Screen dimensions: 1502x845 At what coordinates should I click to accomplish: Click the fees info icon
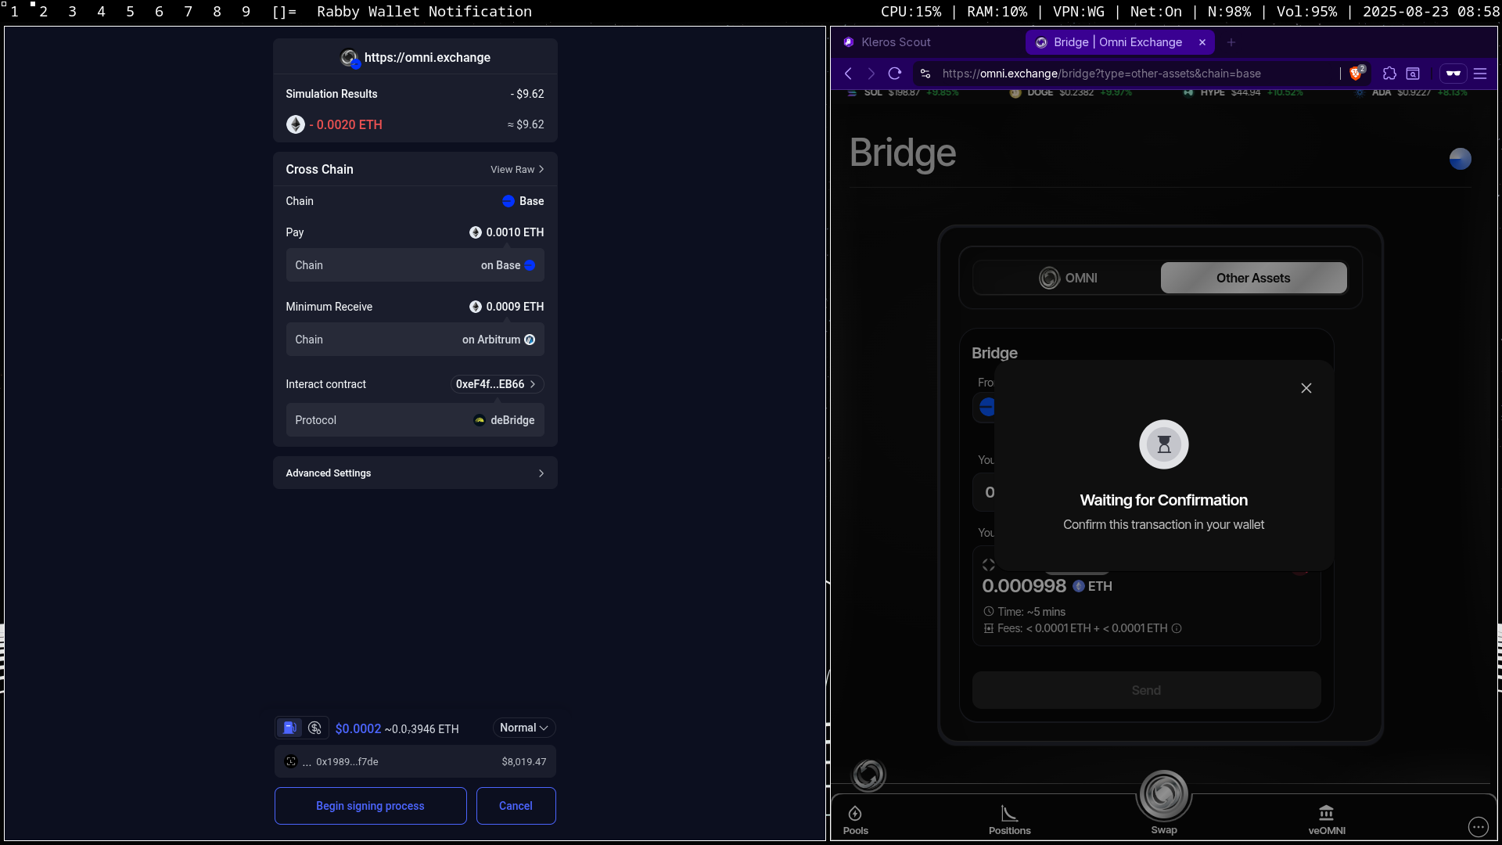(x=1177, y=628)
